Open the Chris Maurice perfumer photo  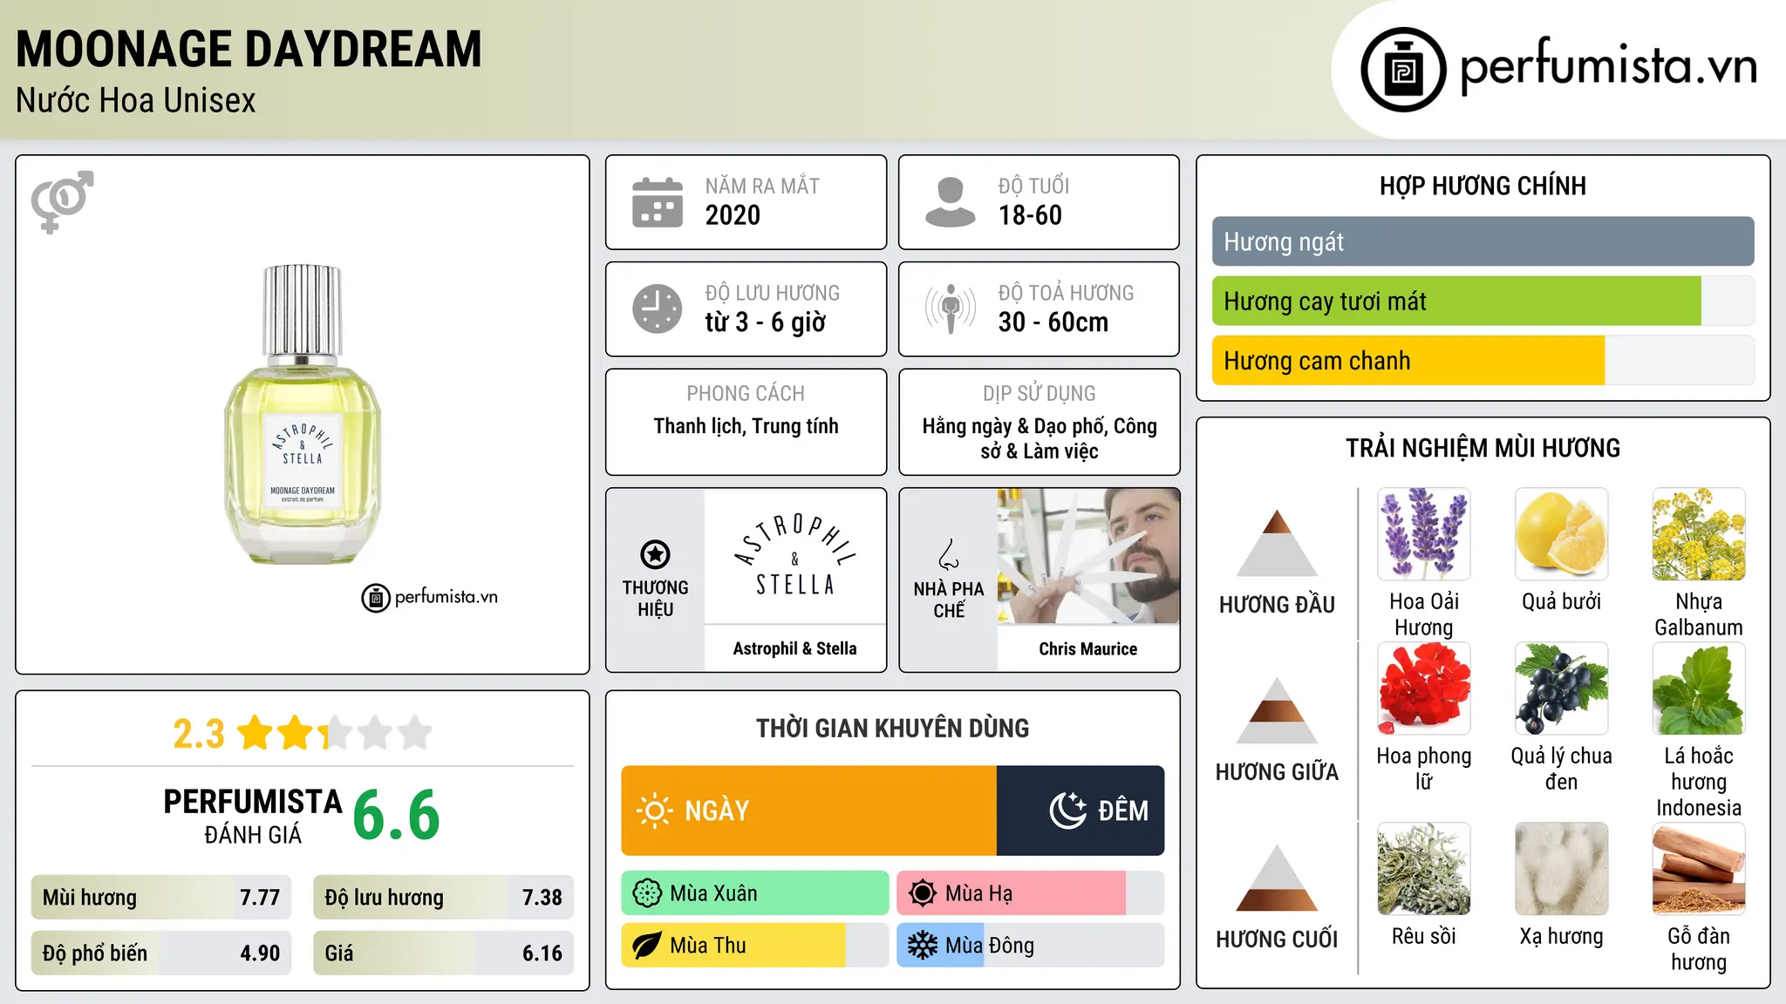pos(1088,556)
